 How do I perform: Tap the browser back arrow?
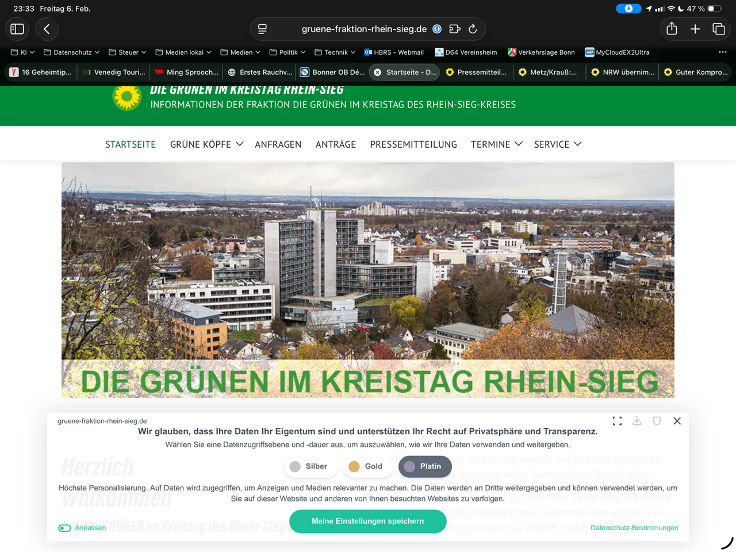coord(47,29)
